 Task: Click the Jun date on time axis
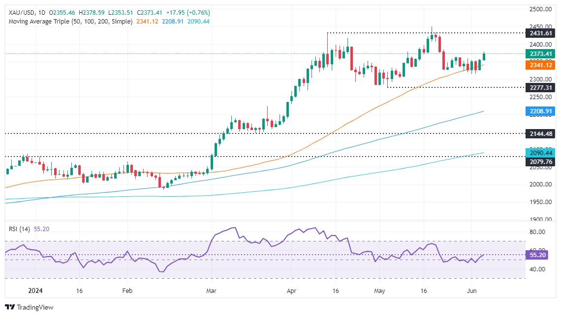pos(471,290)
